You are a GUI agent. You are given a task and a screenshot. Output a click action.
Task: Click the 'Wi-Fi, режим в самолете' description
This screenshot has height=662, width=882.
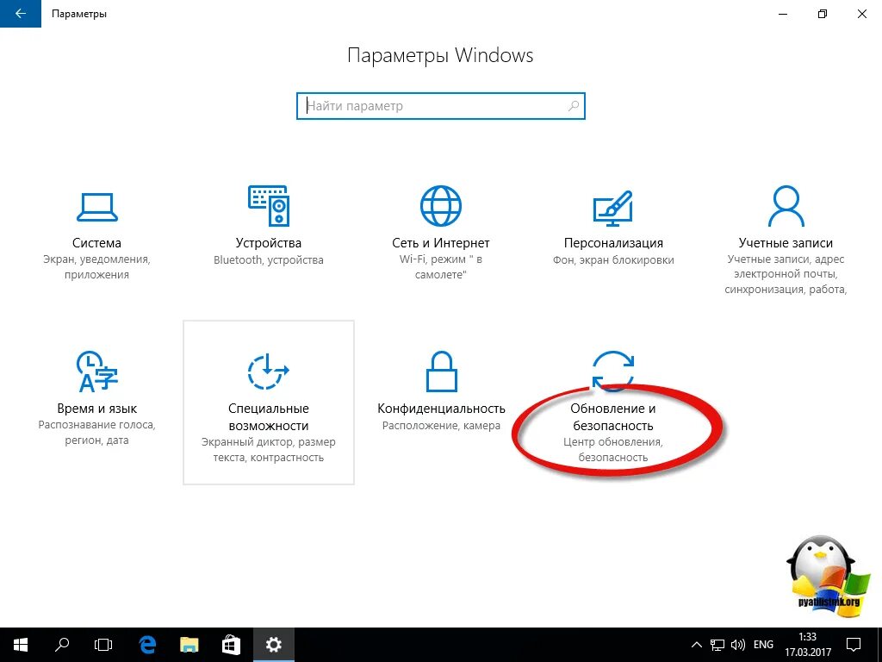coord(440,267)
